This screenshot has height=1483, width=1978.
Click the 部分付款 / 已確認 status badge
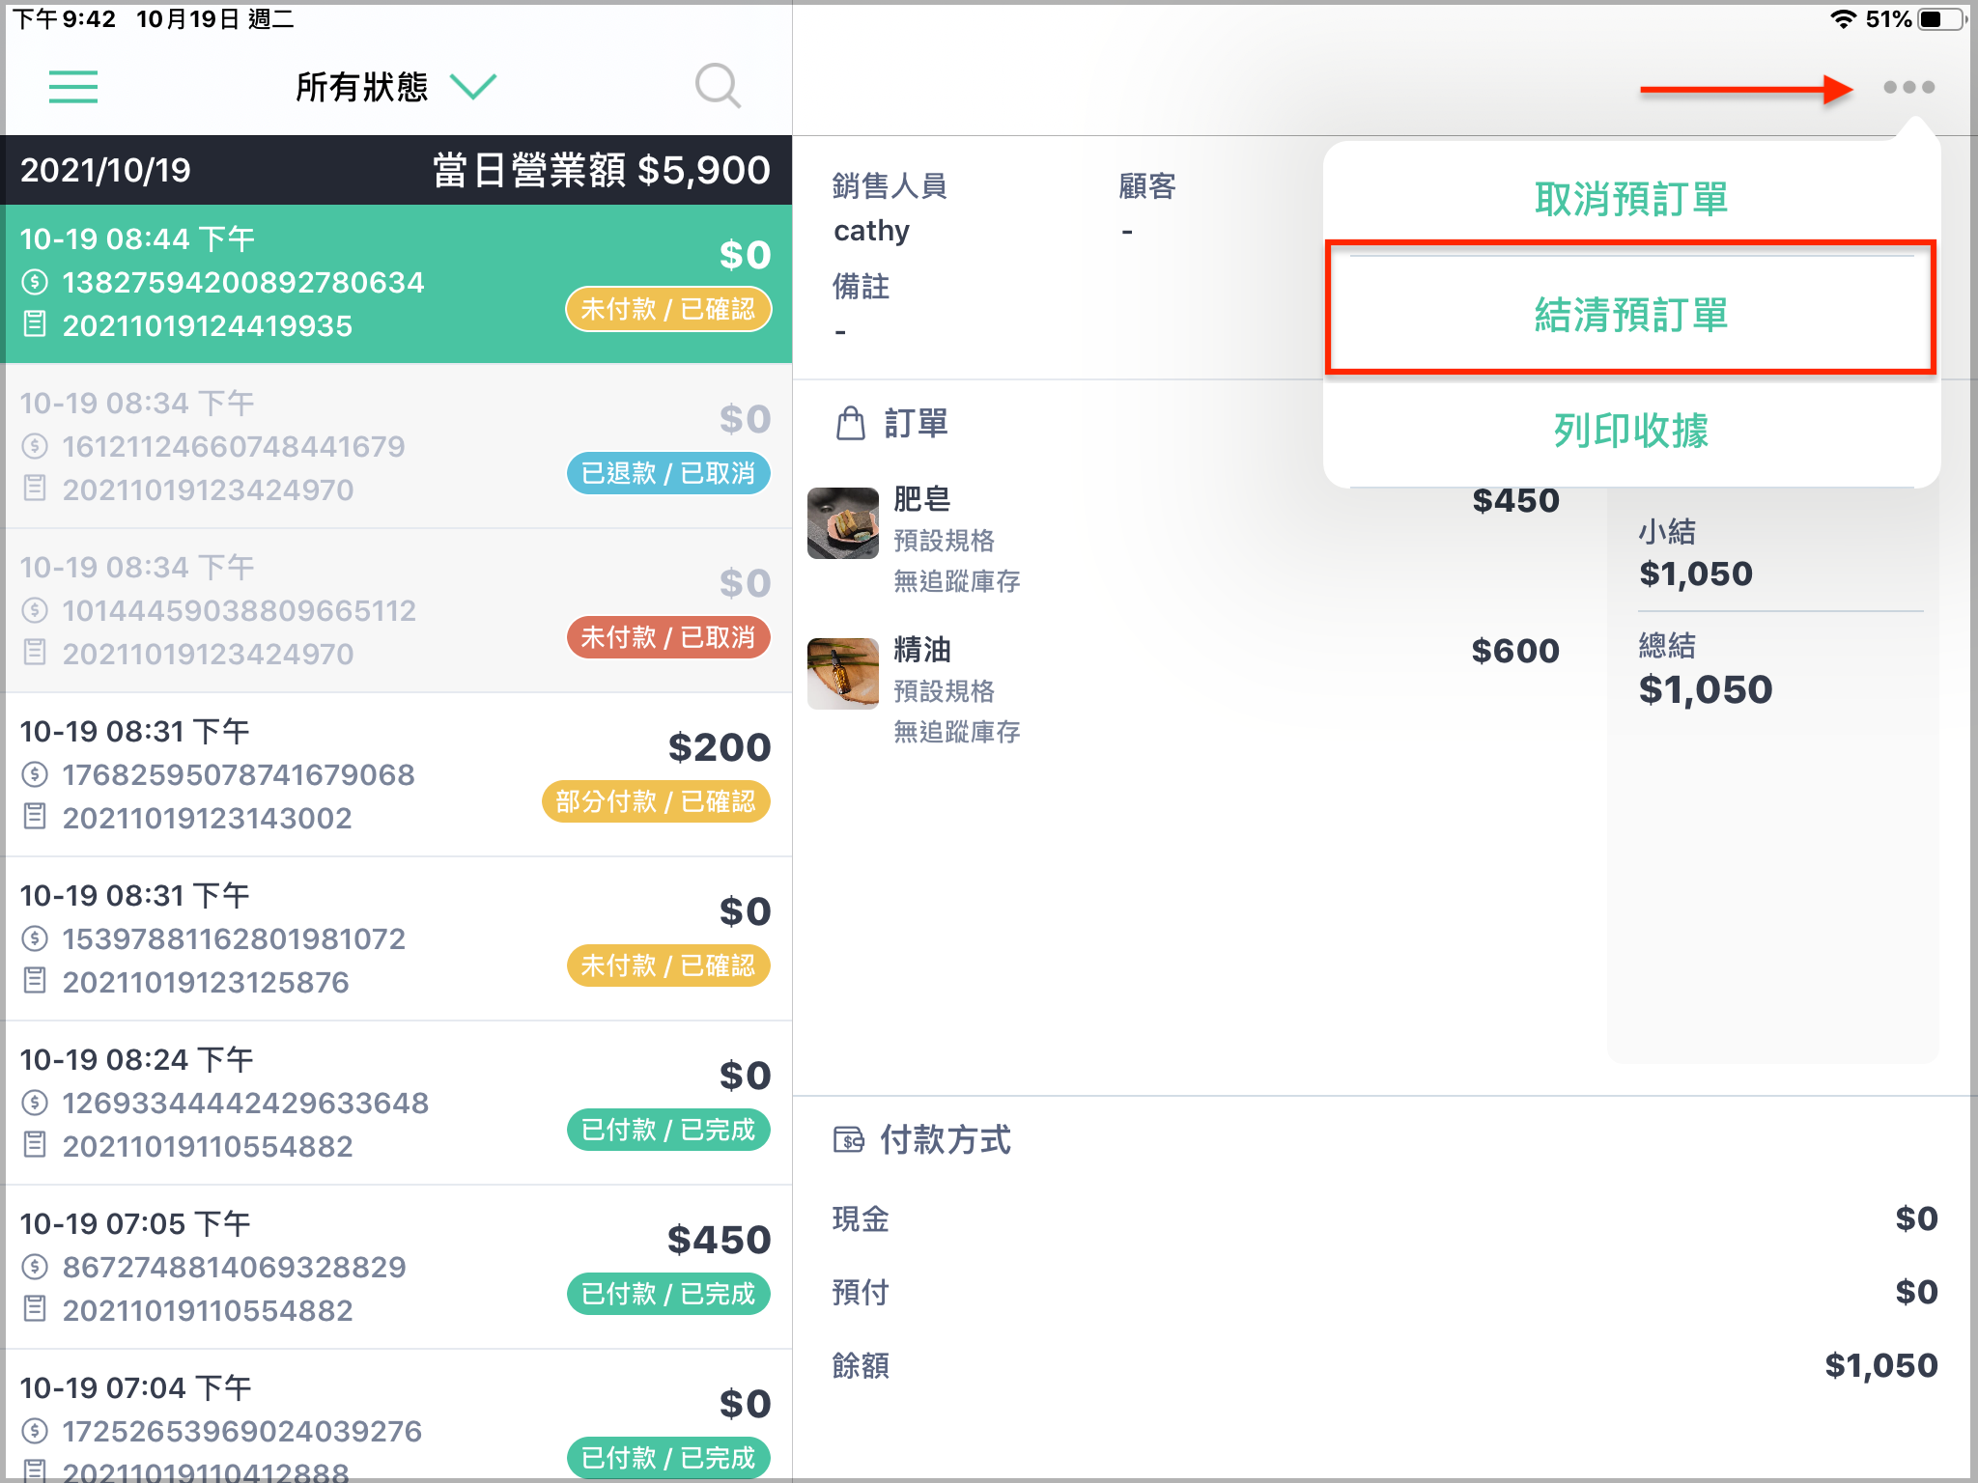coord(656,801)
